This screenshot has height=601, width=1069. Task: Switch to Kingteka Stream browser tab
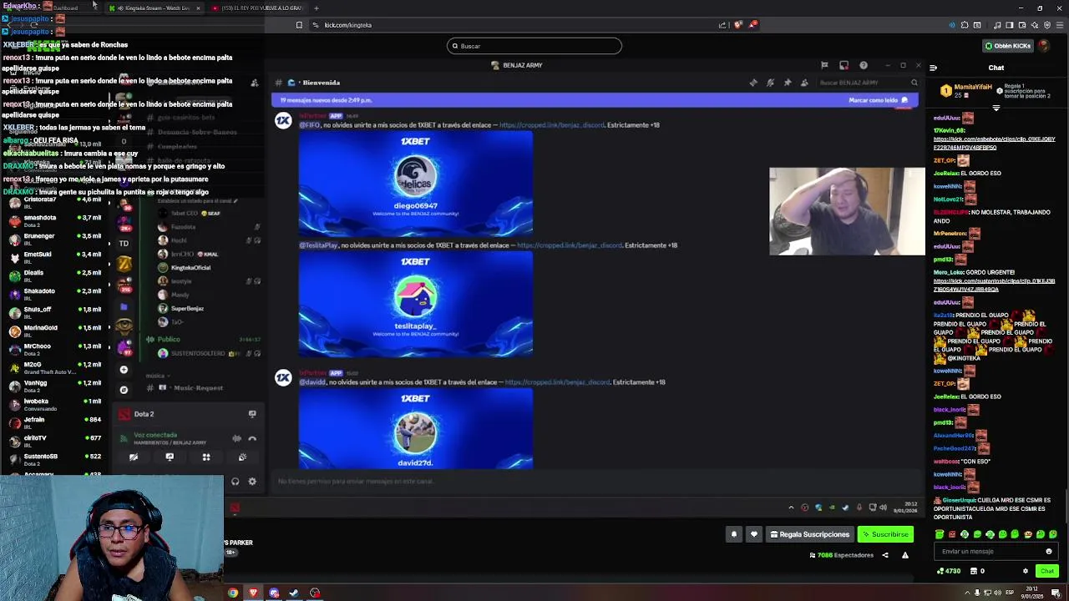(155, 8)
